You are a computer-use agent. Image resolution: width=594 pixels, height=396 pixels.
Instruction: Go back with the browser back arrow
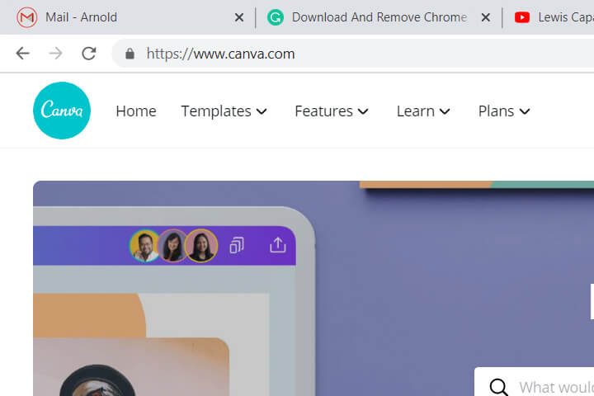23,54
